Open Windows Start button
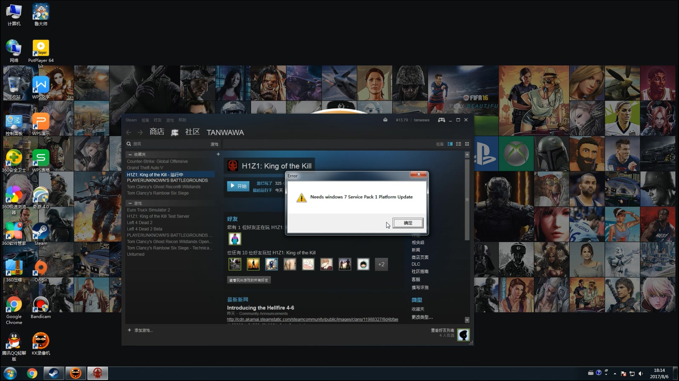The image size is (679, 381). (x=10, y=373)
